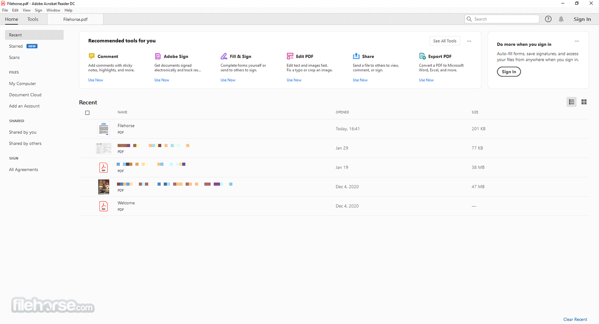Image resolution: width=599 pixels, height=324 pixels.
Task: Open My Computer in the sidebar
Action: point(22,84)
